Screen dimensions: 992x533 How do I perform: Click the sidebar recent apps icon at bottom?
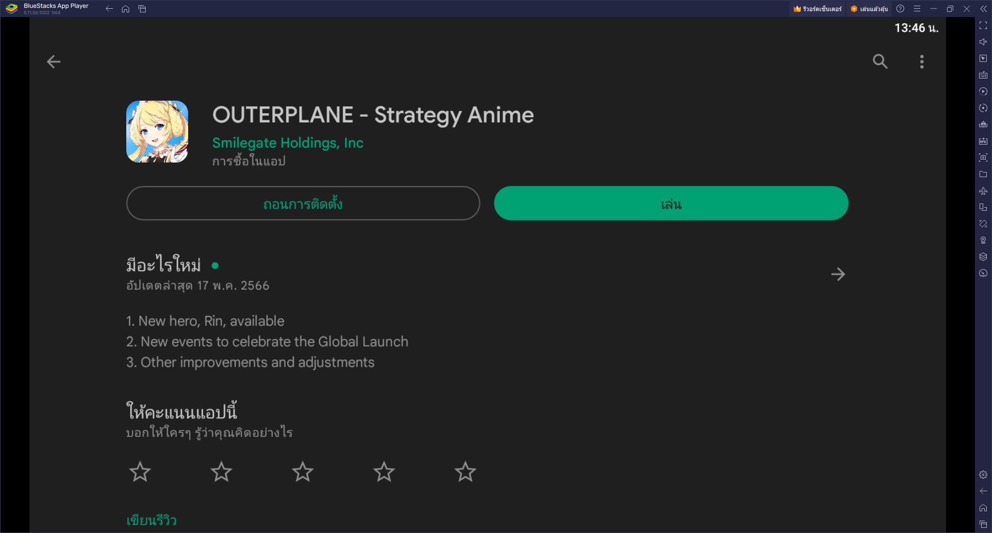[x=983, y=524]
